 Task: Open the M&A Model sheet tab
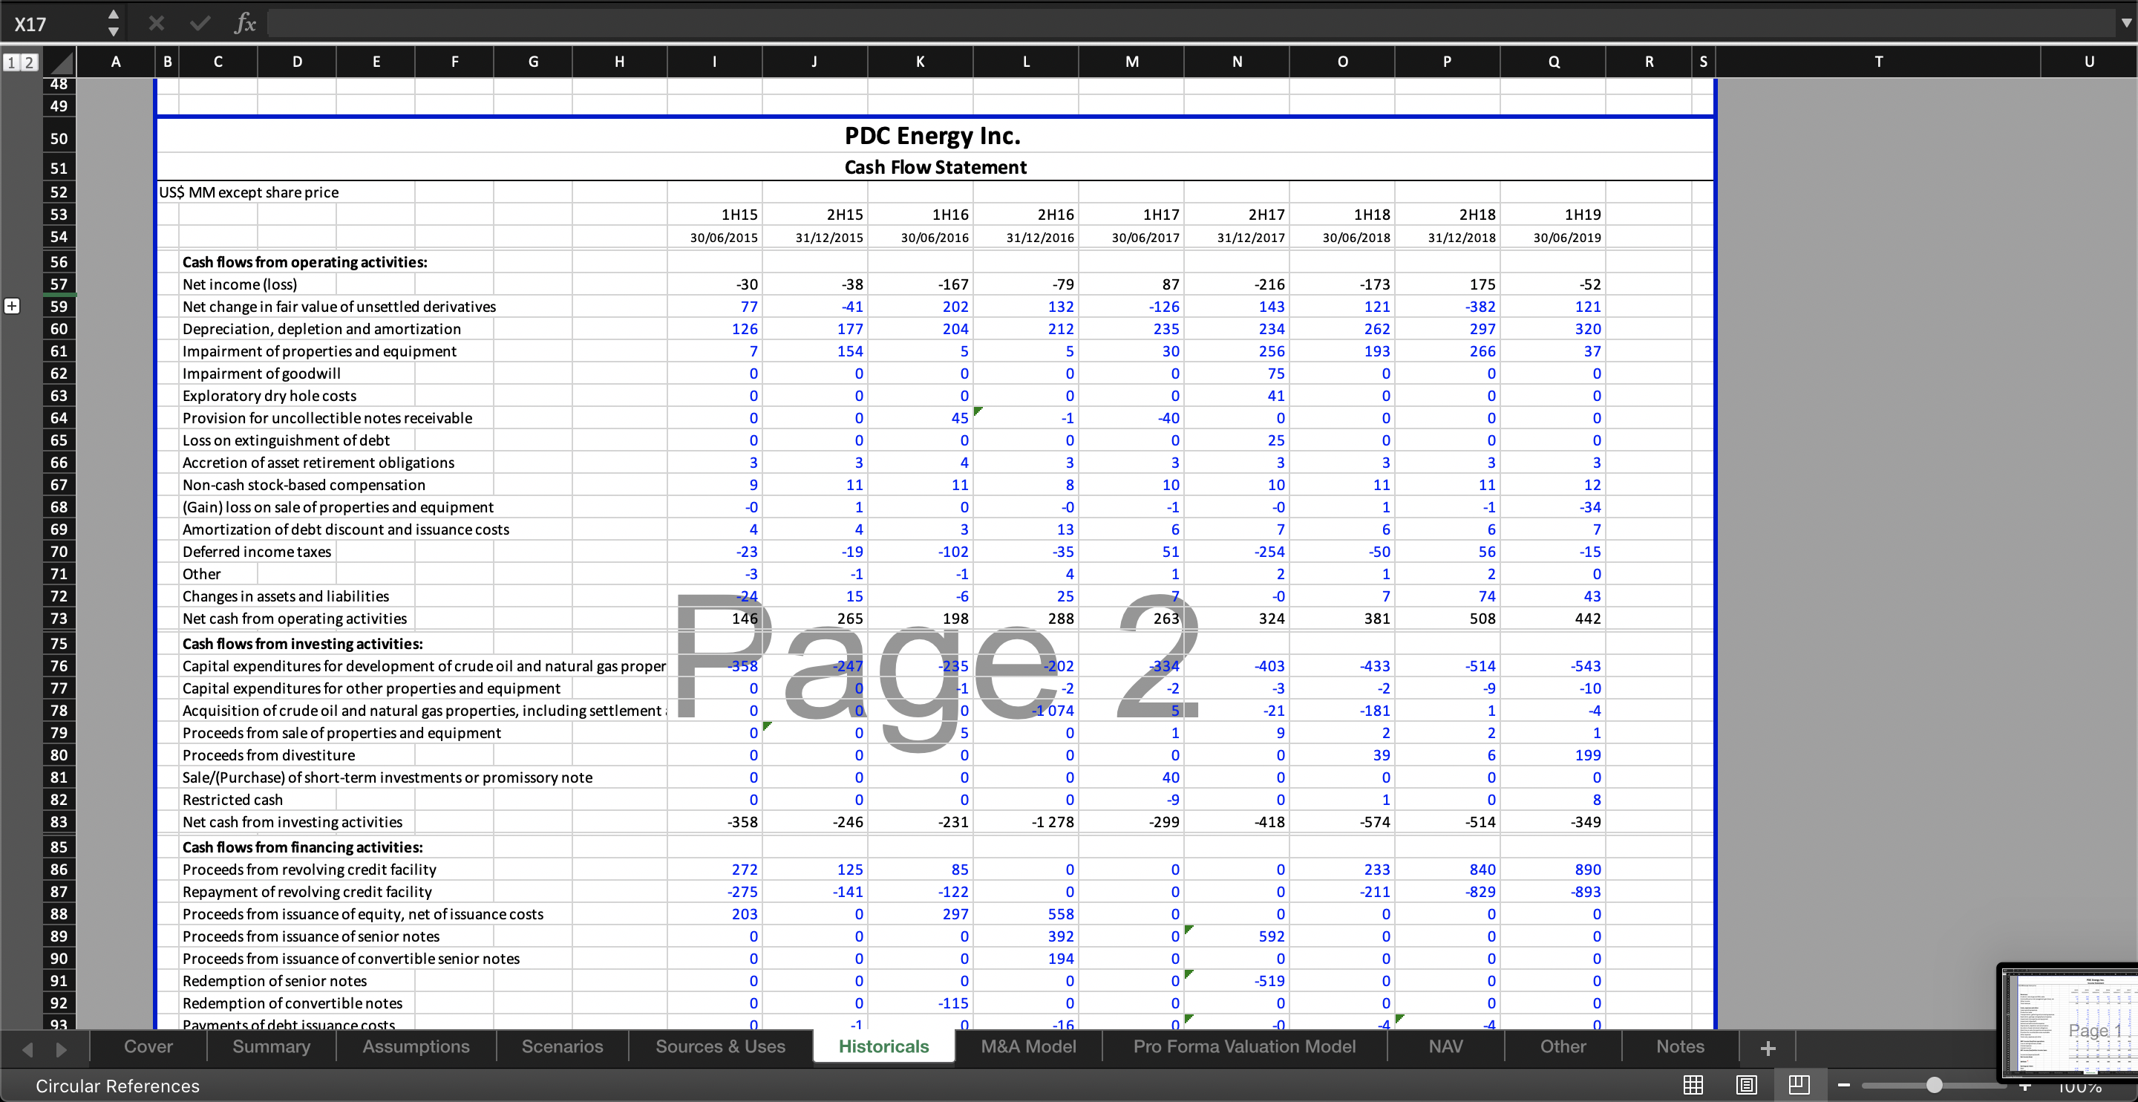1028,1046
